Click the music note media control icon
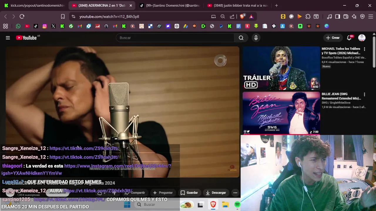 329,16
